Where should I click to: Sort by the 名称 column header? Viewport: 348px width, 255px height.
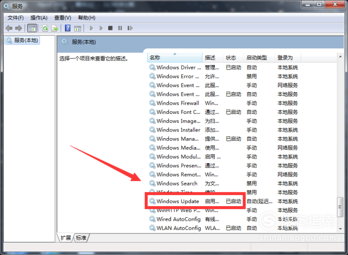click(175, 57)
